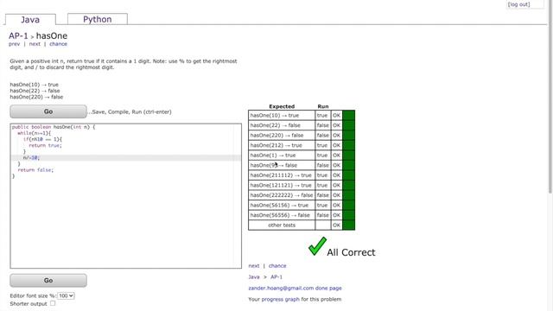Click the return false; line in editor
Viewport: 553px width, 311px height.
click(35, 170)
